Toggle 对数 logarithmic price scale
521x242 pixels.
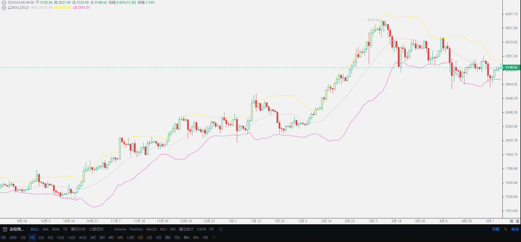pos(496,229)
